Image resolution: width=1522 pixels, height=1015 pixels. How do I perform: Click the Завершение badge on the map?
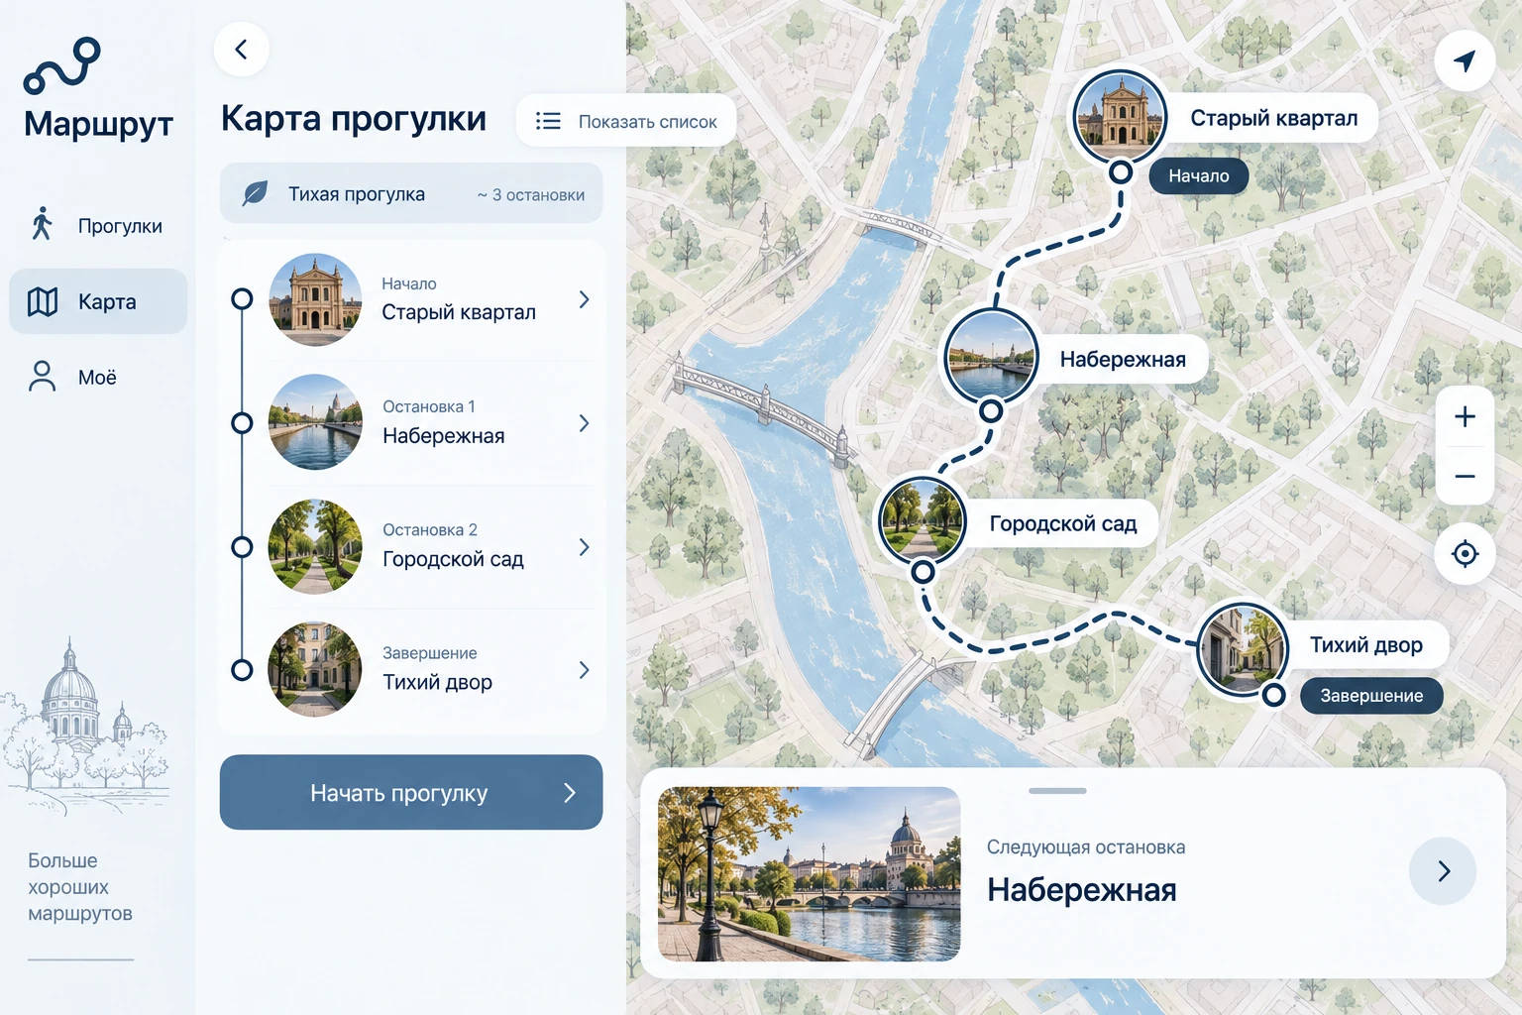coord(1371,696)
